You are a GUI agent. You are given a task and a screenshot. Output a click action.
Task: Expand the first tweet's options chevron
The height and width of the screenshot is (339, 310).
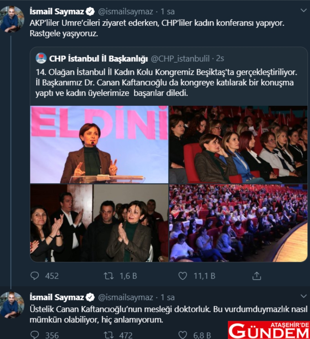303,10
